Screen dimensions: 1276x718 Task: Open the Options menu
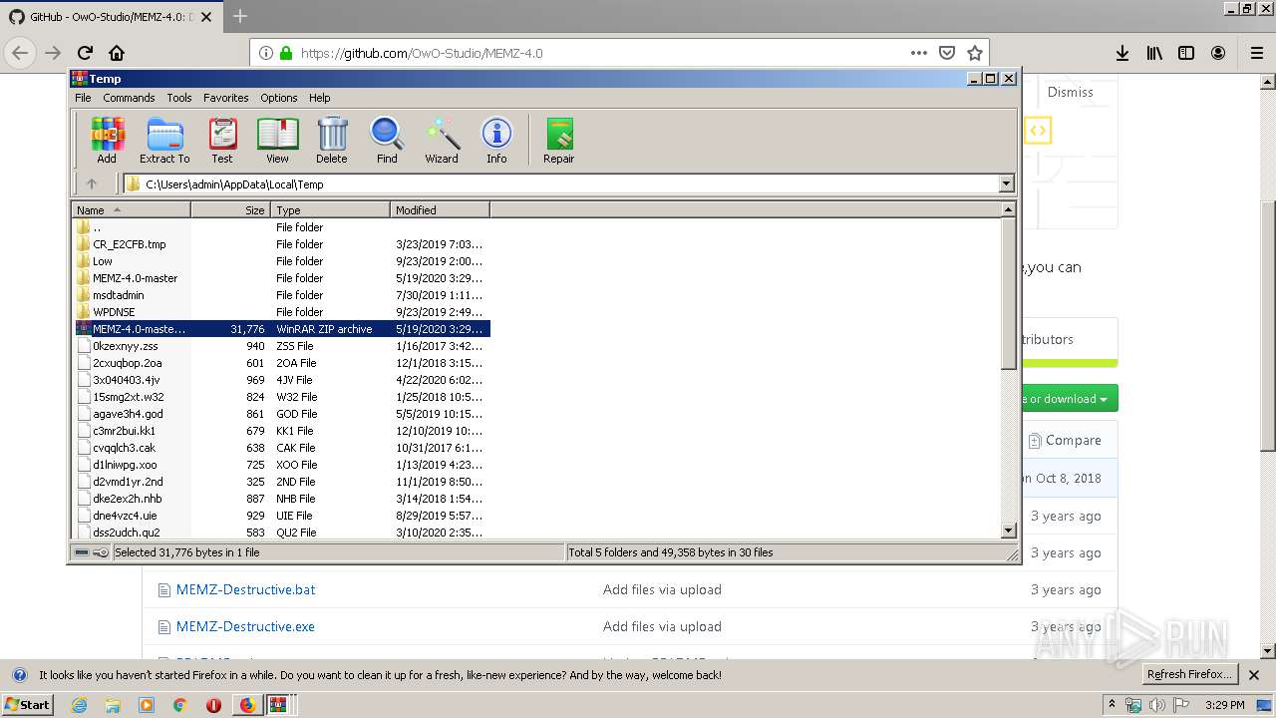point(279,98)
